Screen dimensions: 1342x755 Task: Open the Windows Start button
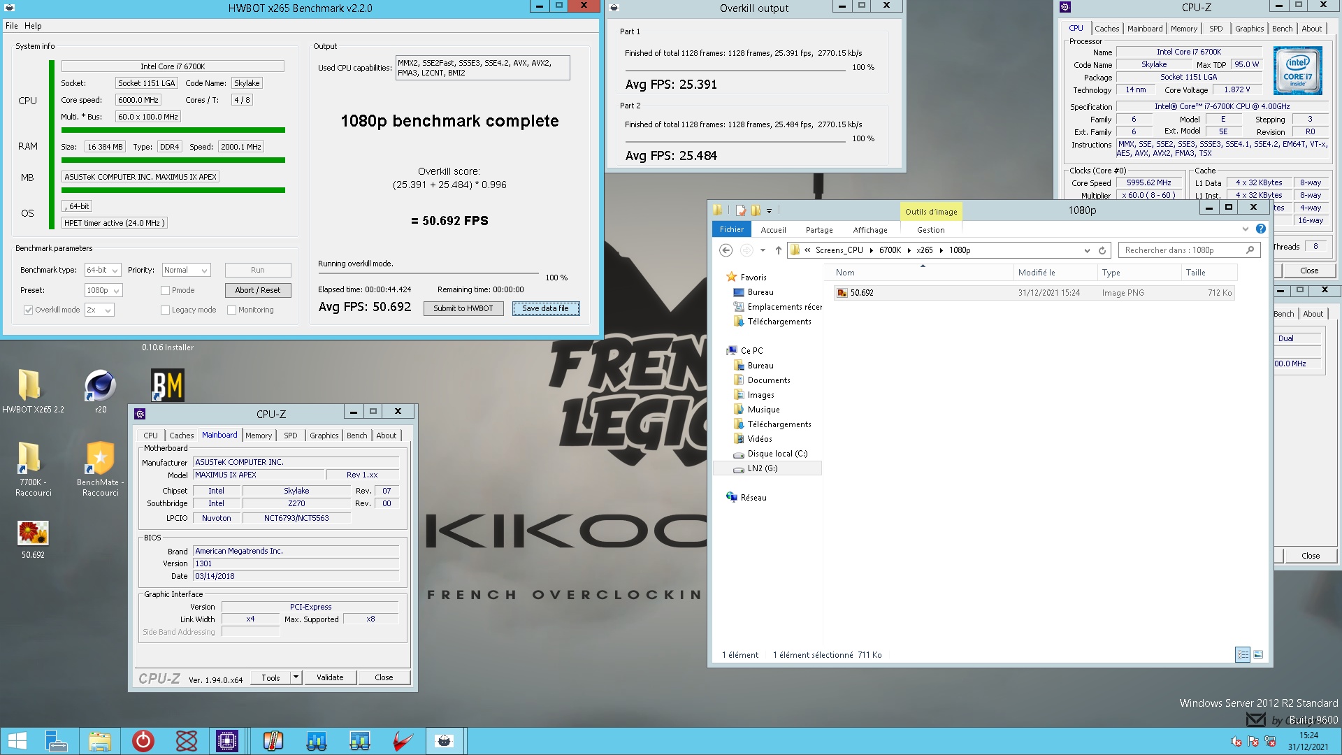tap(17, 741)
